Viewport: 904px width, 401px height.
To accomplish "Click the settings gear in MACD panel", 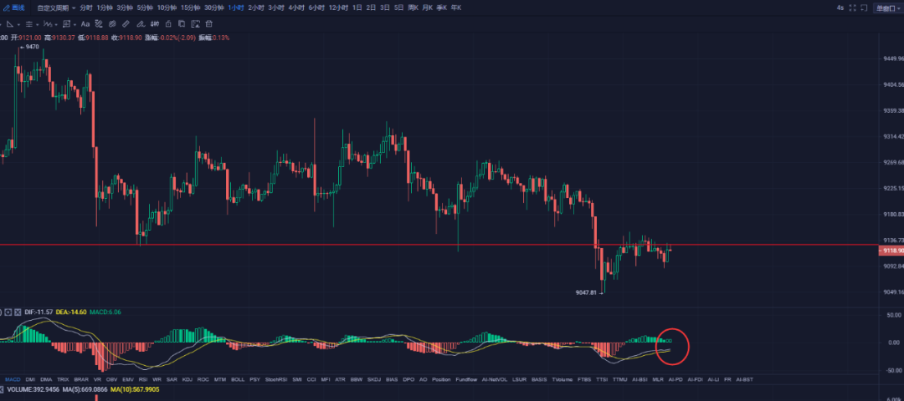I will click(x=8, y=312).
